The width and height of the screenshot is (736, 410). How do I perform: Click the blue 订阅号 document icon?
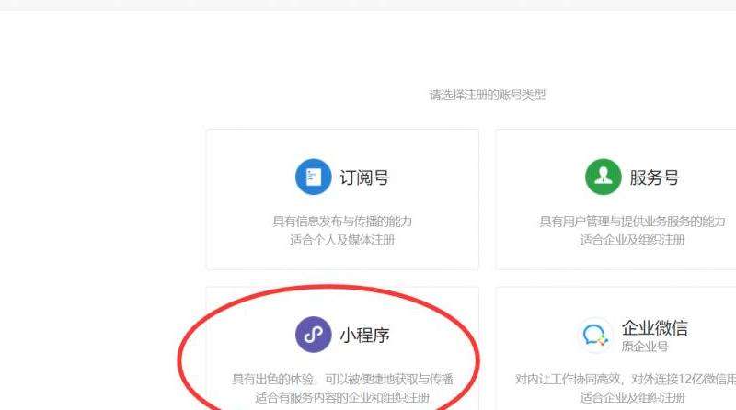click(x=313, y=177)
